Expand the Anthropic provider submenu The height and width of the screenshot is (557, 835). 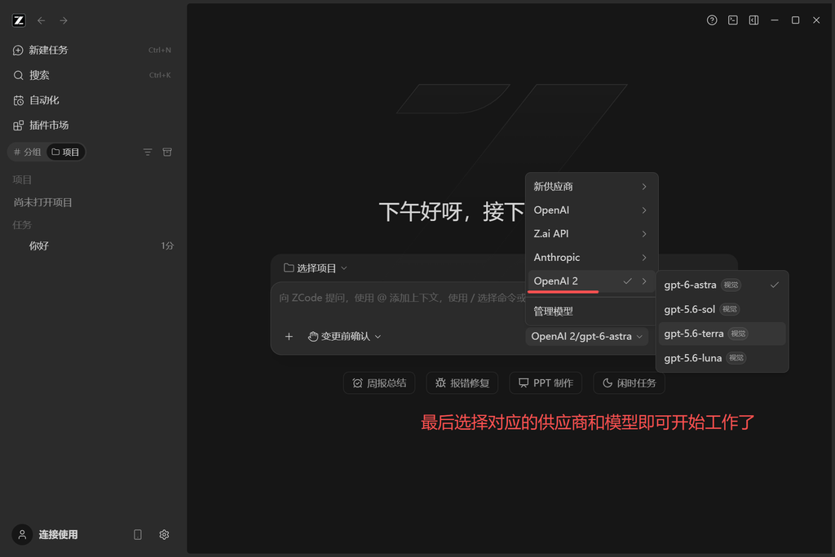pyautogui.click(x=591, y=257)
